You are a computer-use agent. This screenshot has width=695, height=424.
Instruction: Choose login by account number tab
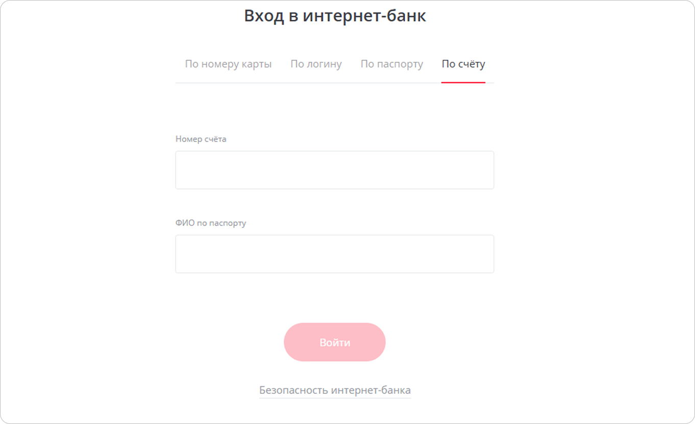(463, 64)
